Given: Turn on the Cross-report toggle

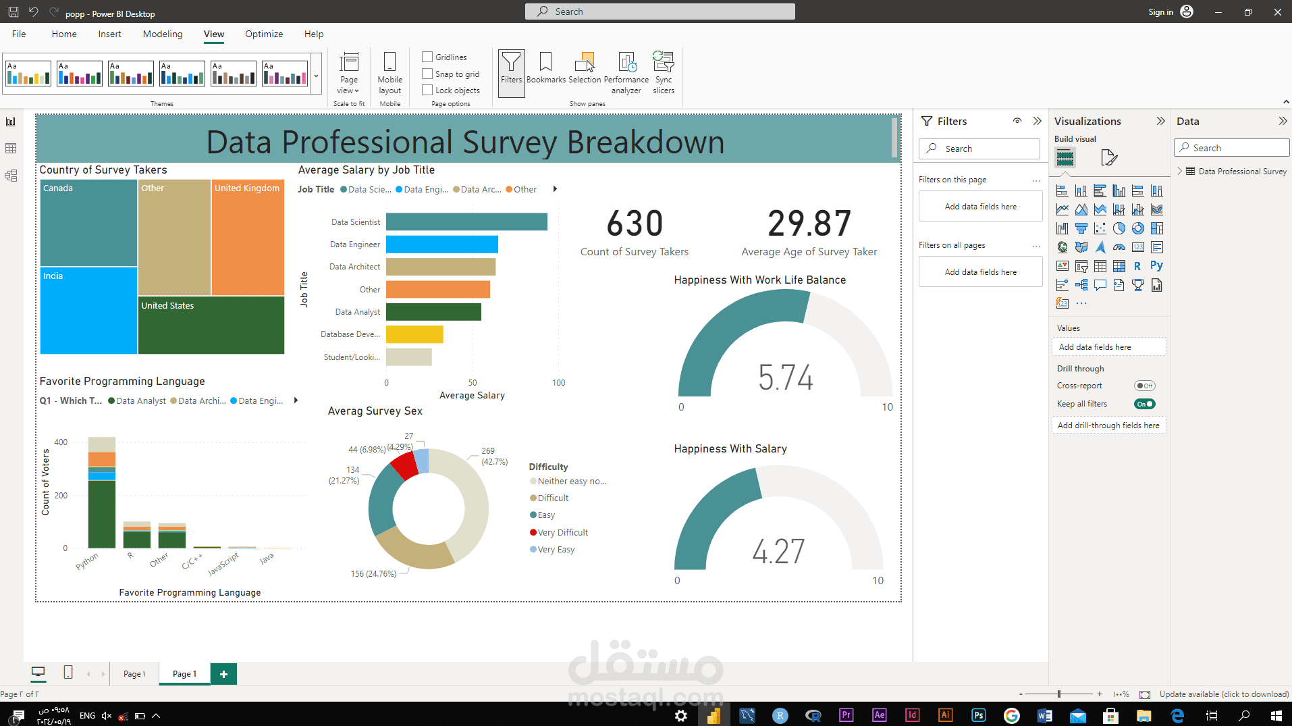Looking at the screenshot, I should coord(1145,386).
